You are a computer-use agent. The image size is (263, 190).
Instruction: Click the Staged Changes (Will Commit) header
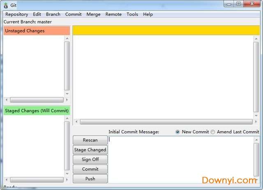37,110
